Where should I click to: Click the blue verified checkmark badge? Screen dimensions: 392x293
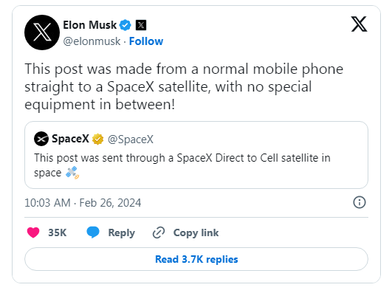[125, 25]
